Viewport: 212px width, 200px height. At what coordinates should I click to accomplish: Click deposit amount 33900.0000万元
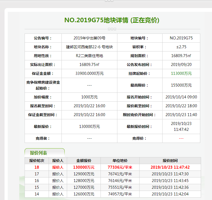coord(89,73)
